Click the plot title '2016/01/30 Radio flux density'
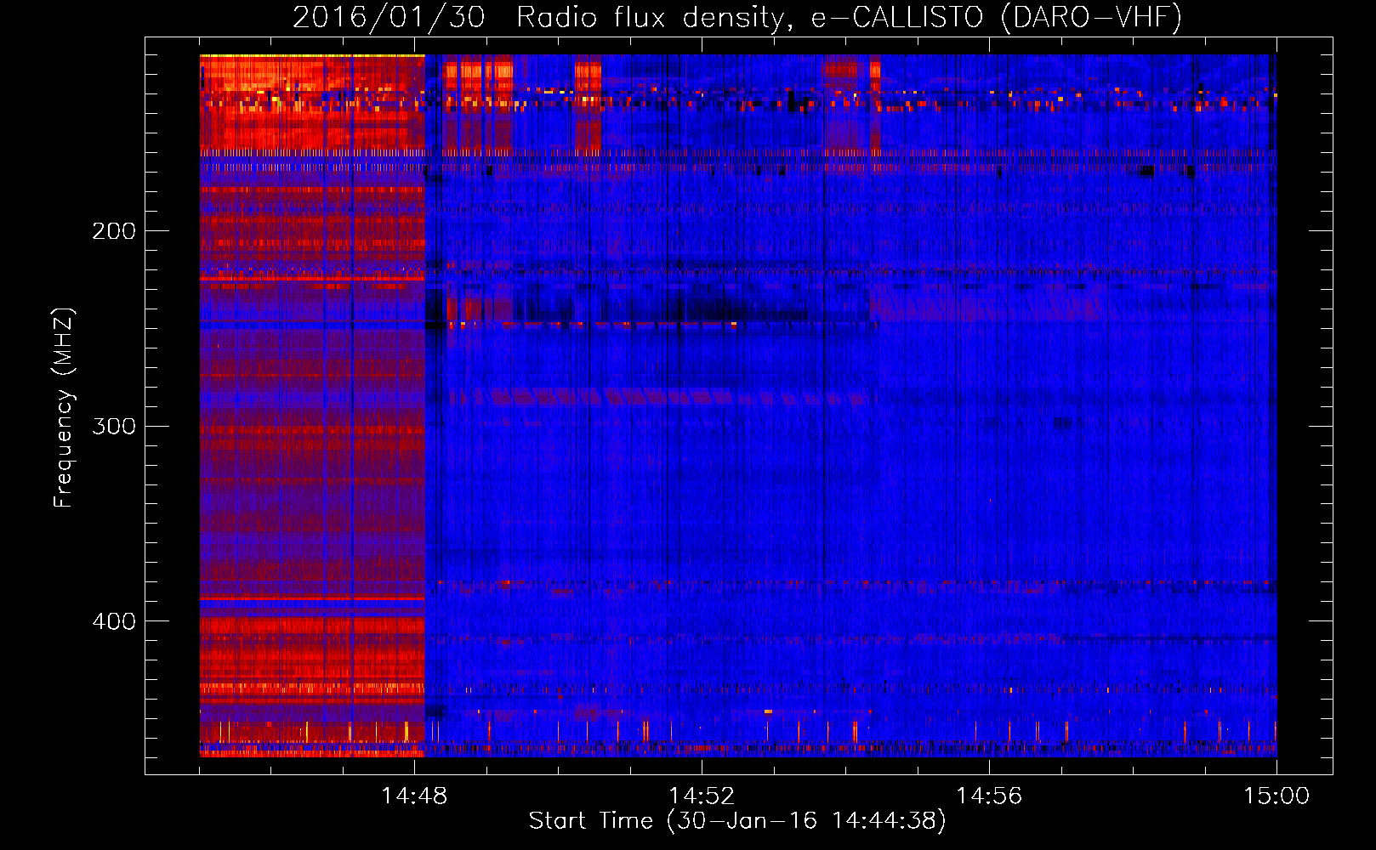Screen dimensions: 1376x850 click(537, 19)
